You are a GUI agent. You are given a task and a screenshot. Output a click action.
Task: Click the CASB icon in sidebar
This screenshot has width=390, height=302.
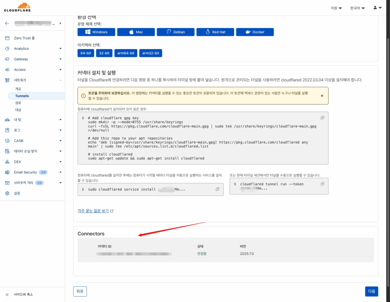(7, 141)
